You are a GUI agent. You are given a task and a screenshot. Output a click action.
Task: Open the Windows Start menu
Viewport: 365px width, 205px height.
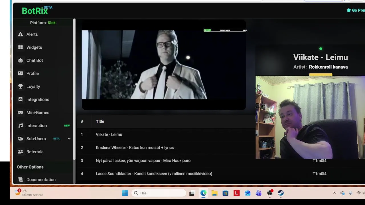125,193
